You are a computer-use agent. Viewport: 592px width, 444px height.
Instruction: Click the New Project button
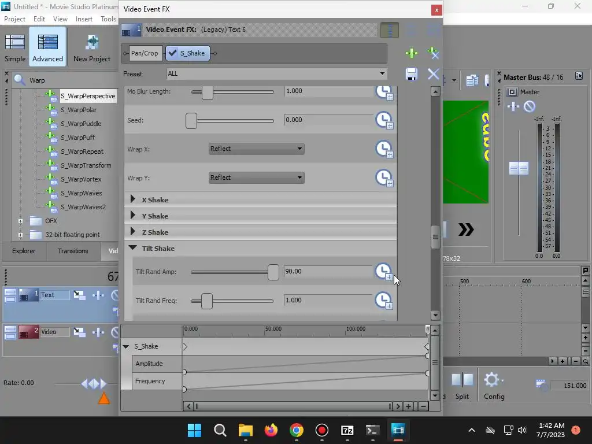coord(92,47)
